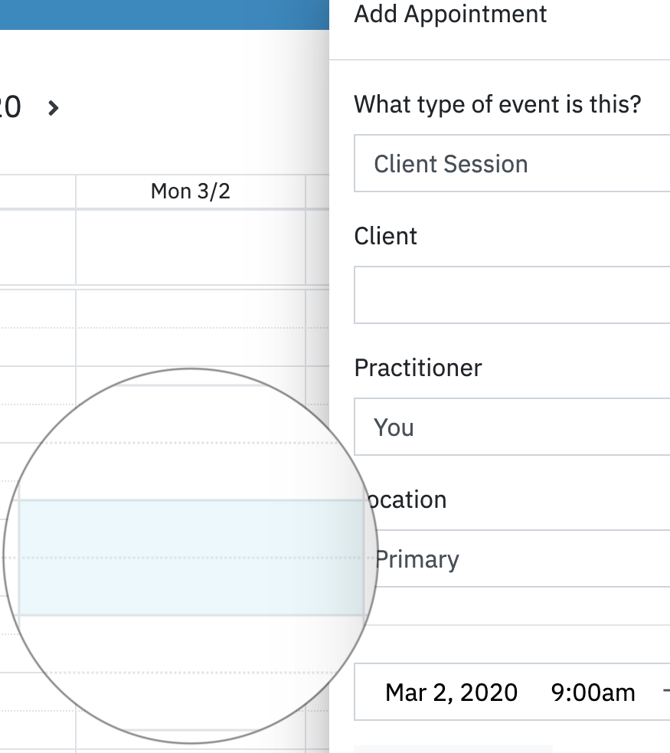Focus the empty Client input field

tap(511, 295)
